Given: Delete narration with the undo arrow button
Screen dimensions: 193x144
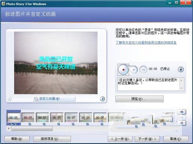Looking at the screenshot, I should pos(143,70).
